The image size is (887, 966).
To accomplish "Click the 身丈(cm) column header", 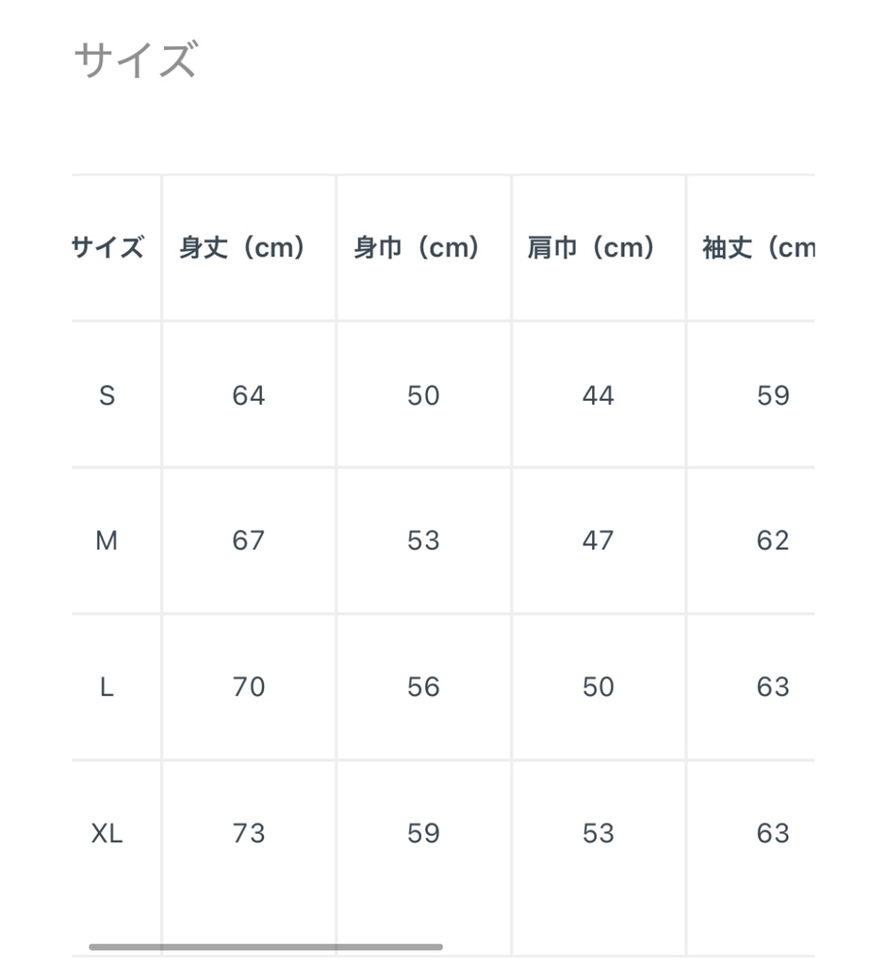I will [243, 248].
